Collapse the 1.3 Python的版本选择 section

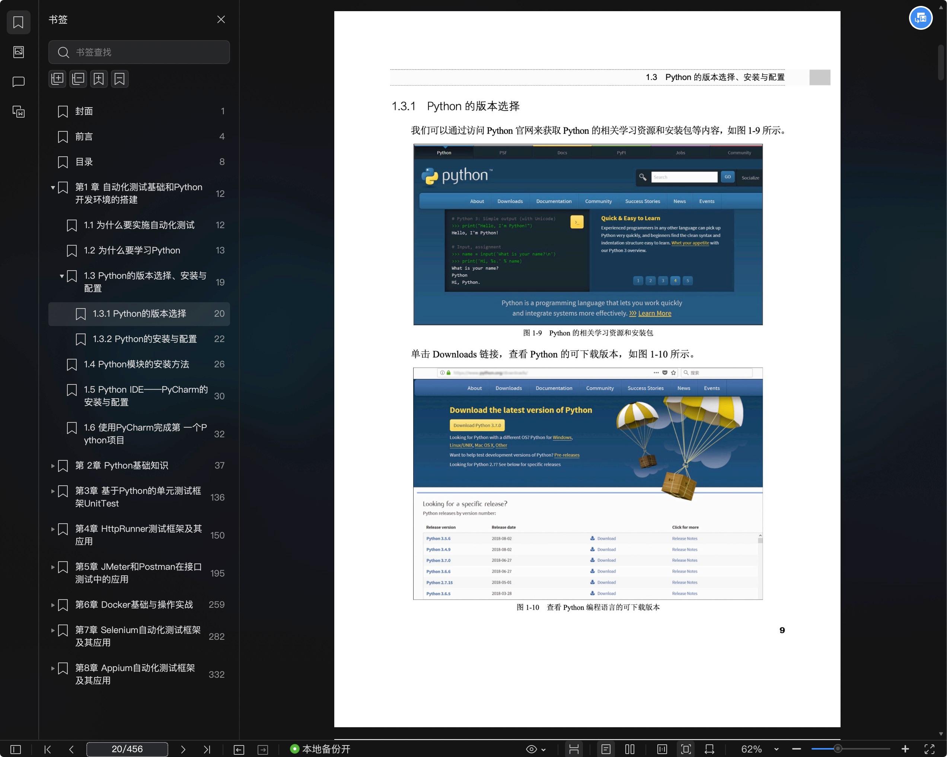(x=61, y=276)
